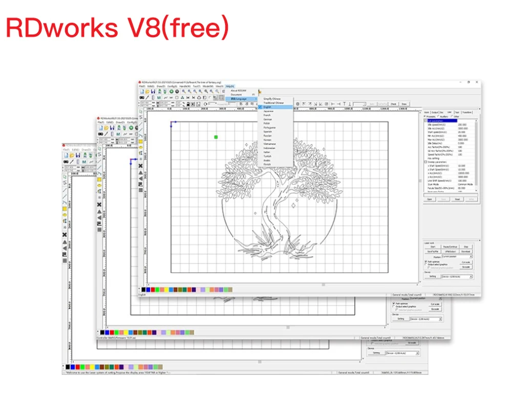Toggle Path optimize checkbox in front window
Screen dimensions: 512x410
click(426, 261)
